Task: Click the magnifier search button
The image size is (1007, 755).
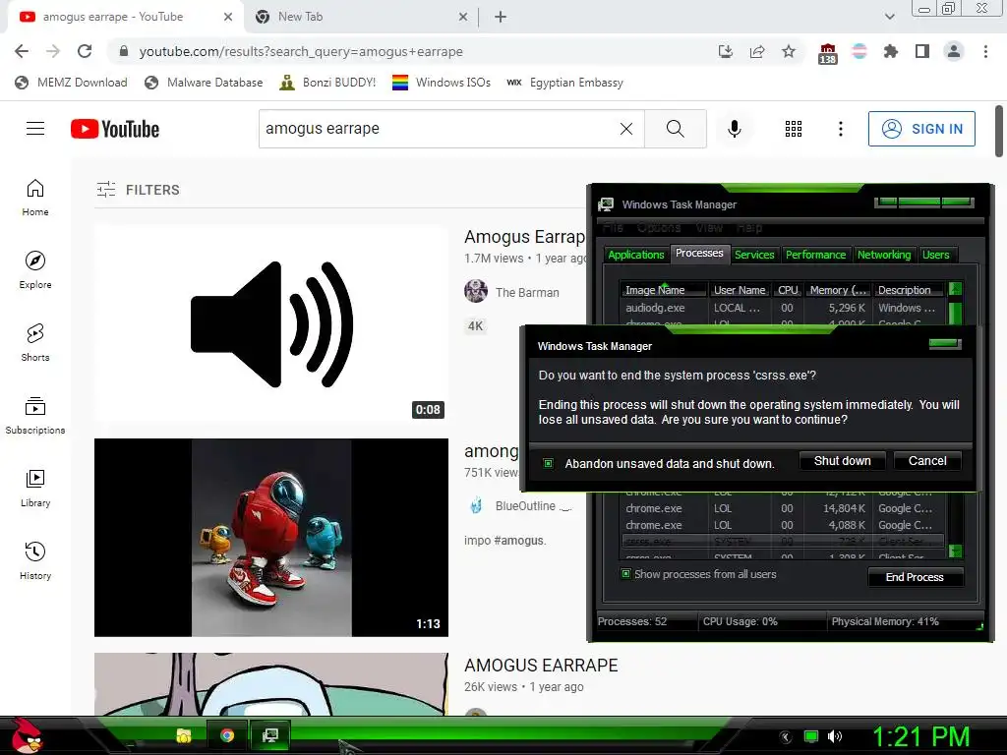Action: (x=675, y=129)
